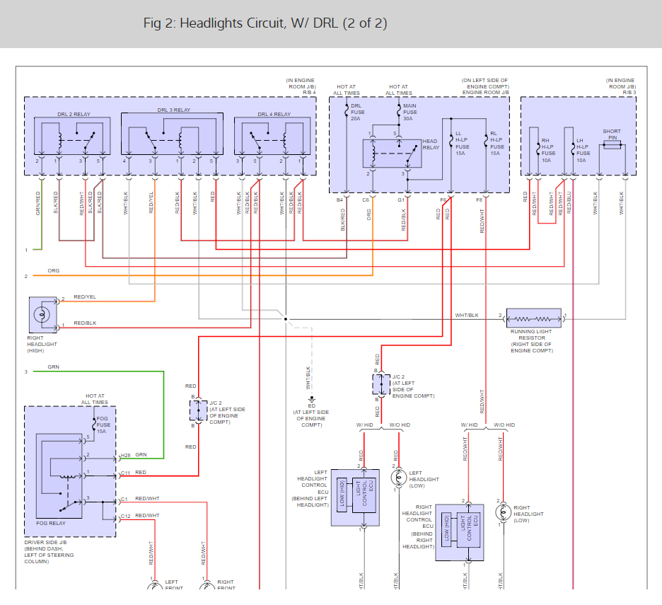Select the RIGHT HEADLIGHT (HIGH) label

(42, 345)
